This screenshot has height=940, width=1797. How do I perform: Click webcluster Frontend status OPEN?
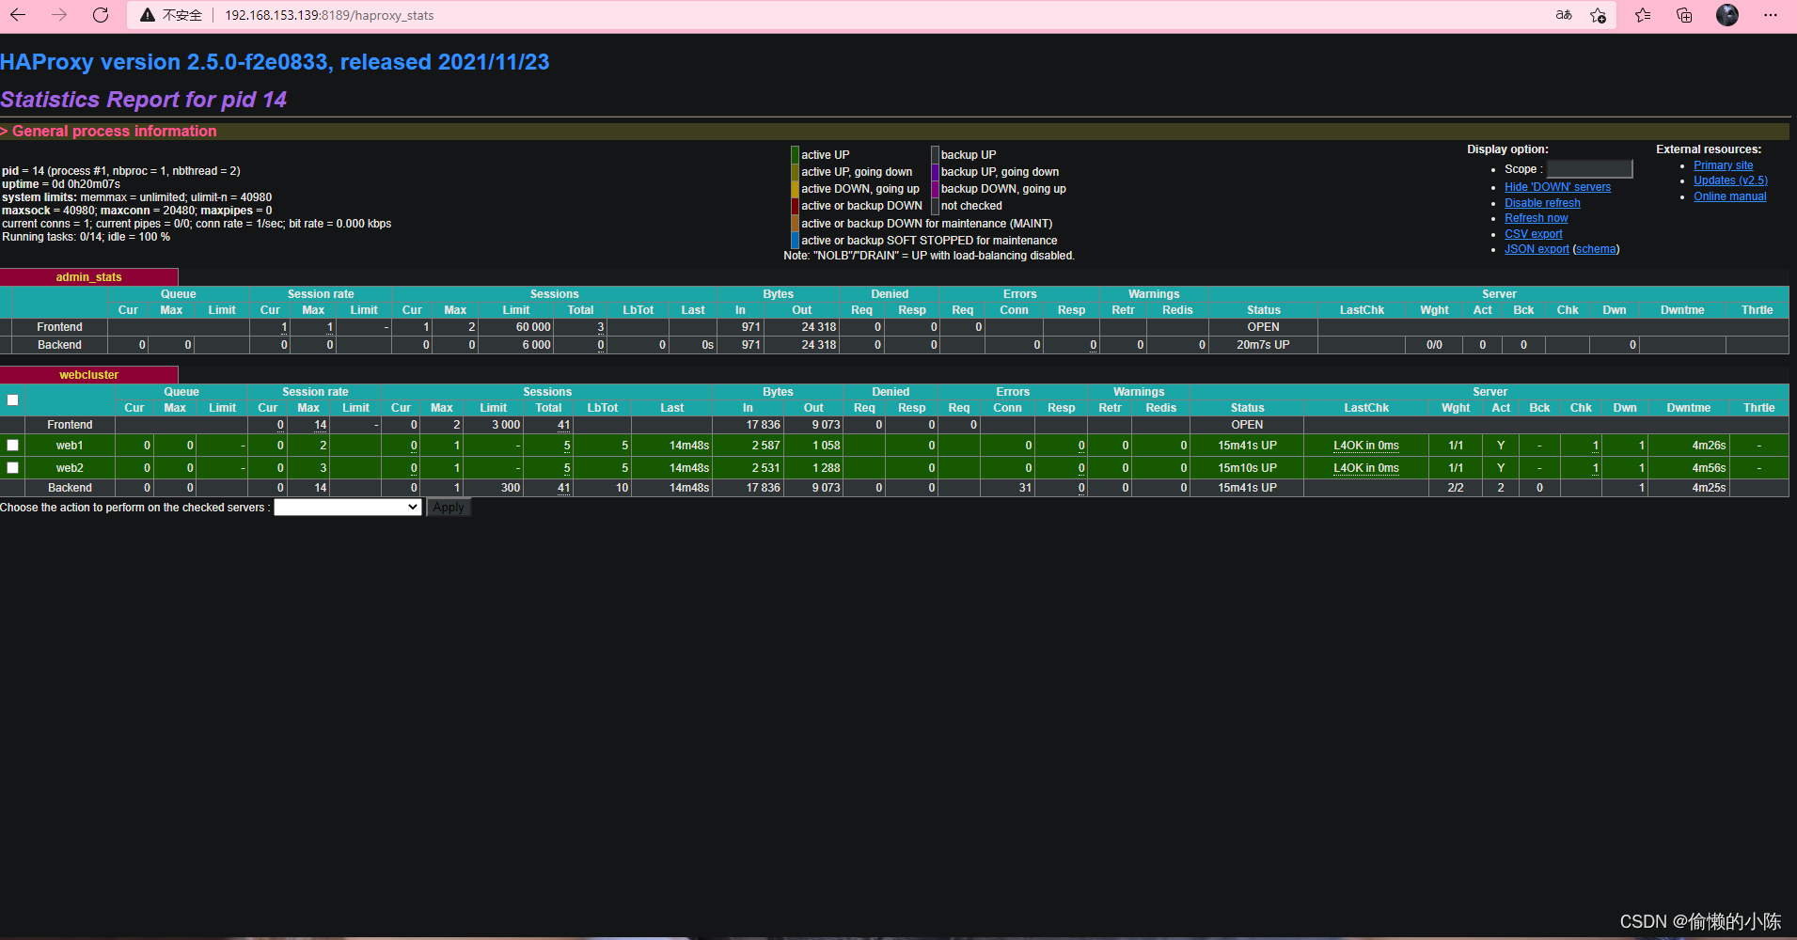point(1247,425)
